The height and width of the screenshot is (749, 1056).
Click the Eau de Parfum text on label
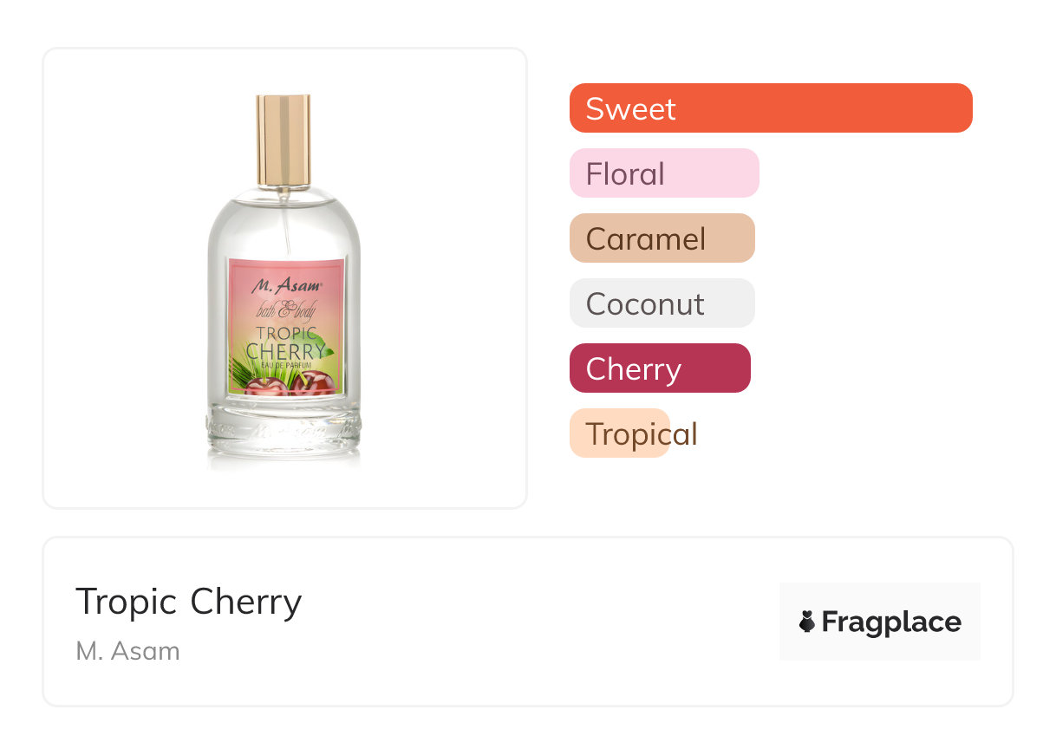[284, 367]
